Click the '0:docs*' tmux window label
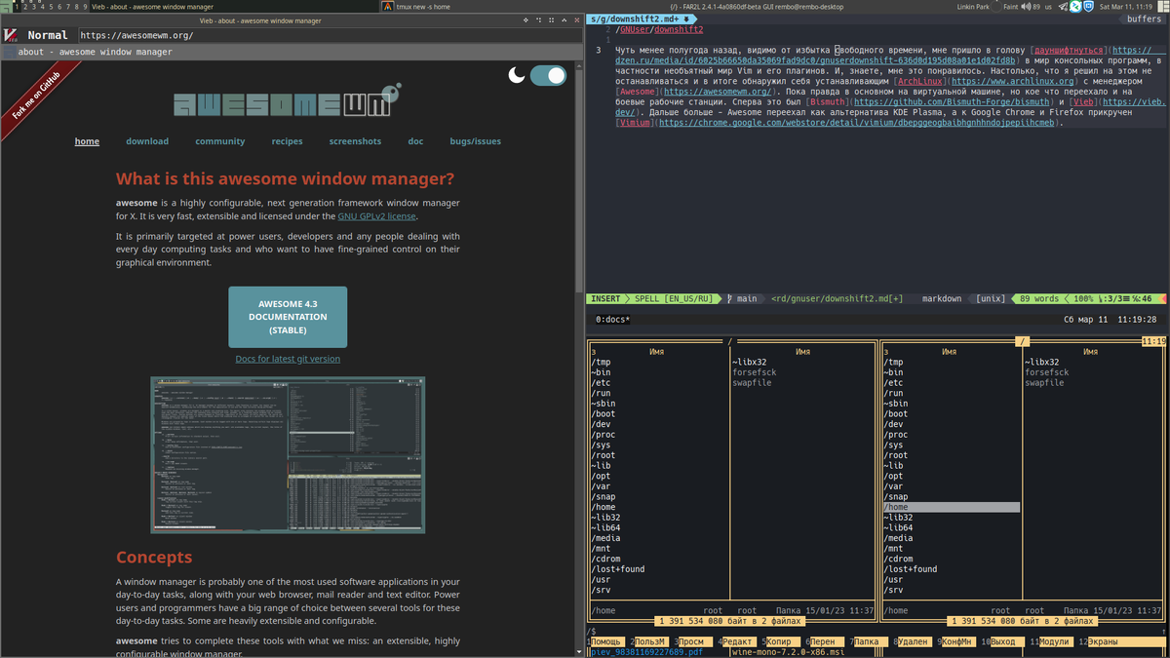 coord(613,320)
